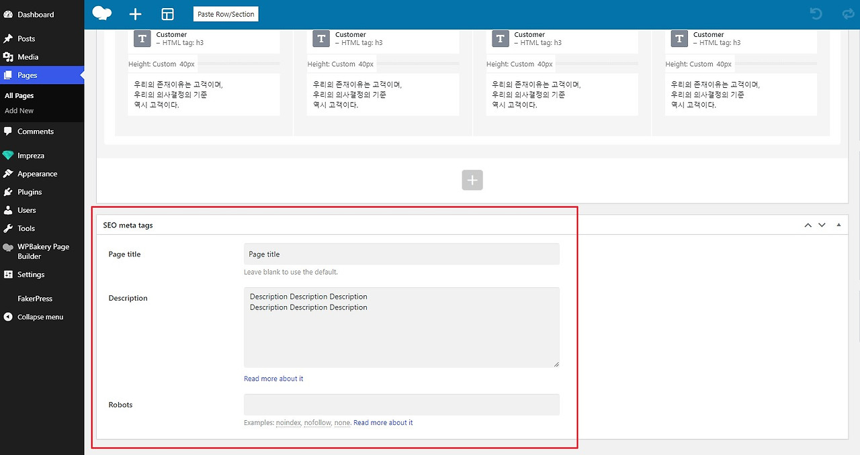The image size is (860, 455).
Task: Select the All Pages submenu link
Action: coord(19,95)
